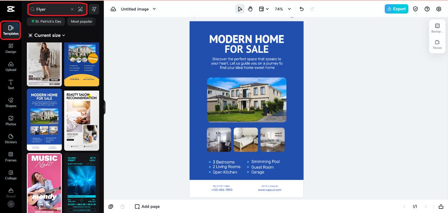448x213 pixels.
Task: Undo the last action
Action: (x=302, y=9)
